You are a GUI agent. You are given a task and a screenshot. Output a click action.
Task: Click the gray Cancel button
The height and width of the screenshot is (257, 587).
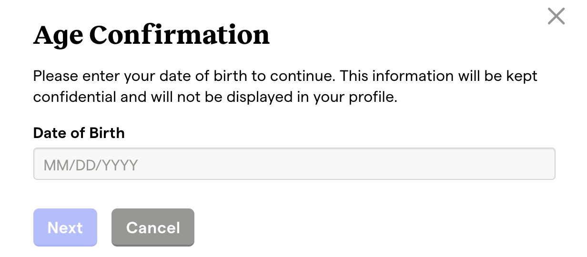click(x=152, y=227)
